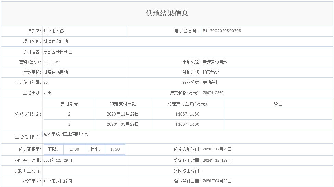
Task: Select the transaction price 28074.2860
Action: tap(213, 93)
